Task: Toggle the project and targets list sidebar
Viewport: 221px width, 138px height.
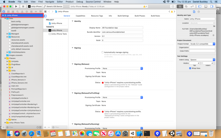Action: 45,16
